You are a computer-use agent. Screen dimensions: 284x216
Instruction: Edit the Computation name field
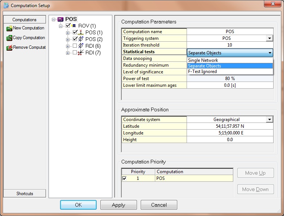[x=230, y=32]
